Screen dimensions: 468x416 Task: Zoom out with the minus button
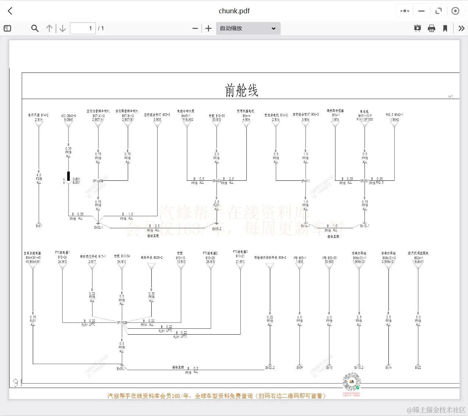pyautogui.click(x=195, y=28)
